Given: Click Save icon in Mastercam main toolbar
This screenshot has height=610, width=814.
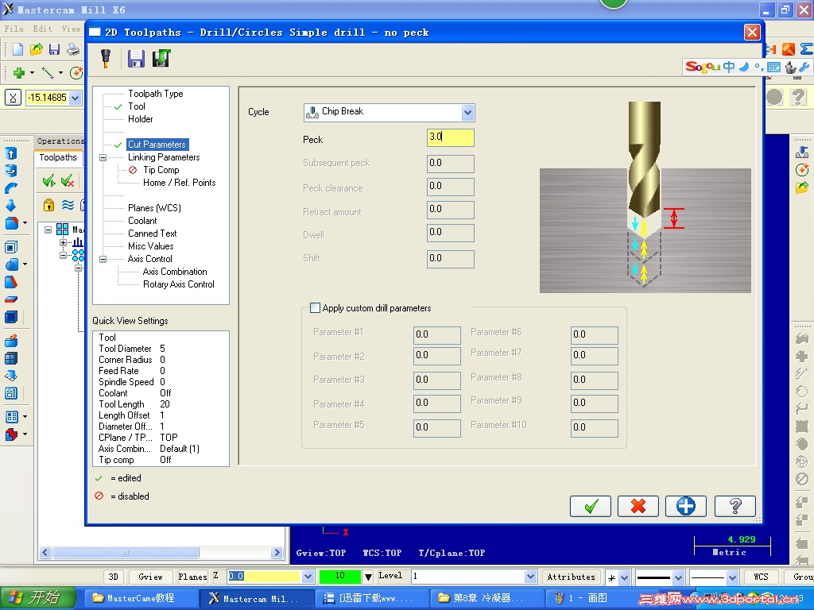Looking at the screenshot, I should coord(55,49).
